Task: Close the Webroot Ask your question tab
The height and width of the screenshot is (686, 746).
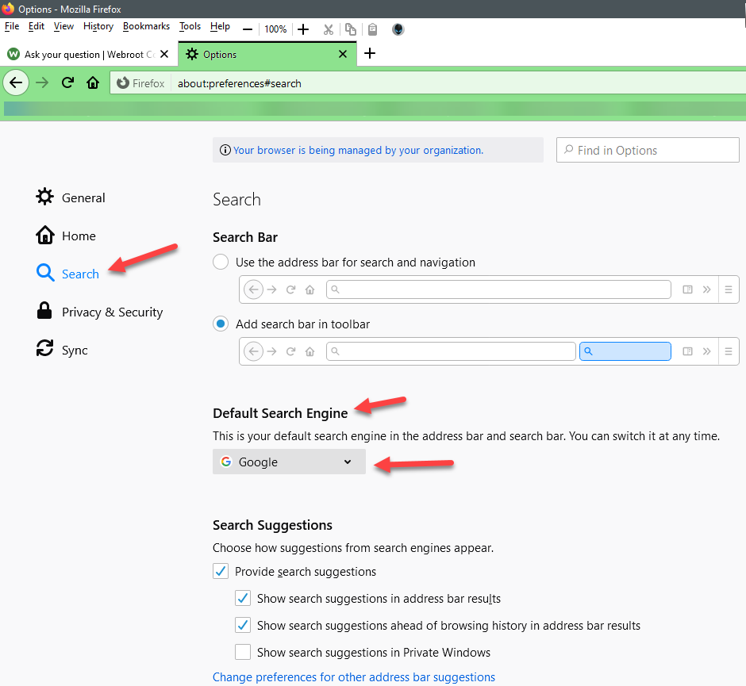Action: pyautogui.click(x=164, y=54)
